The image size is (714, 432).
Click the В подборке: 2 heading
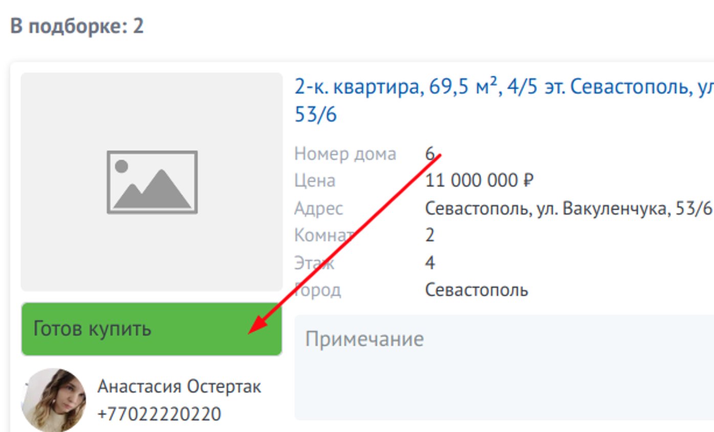[x=77, y=26]
